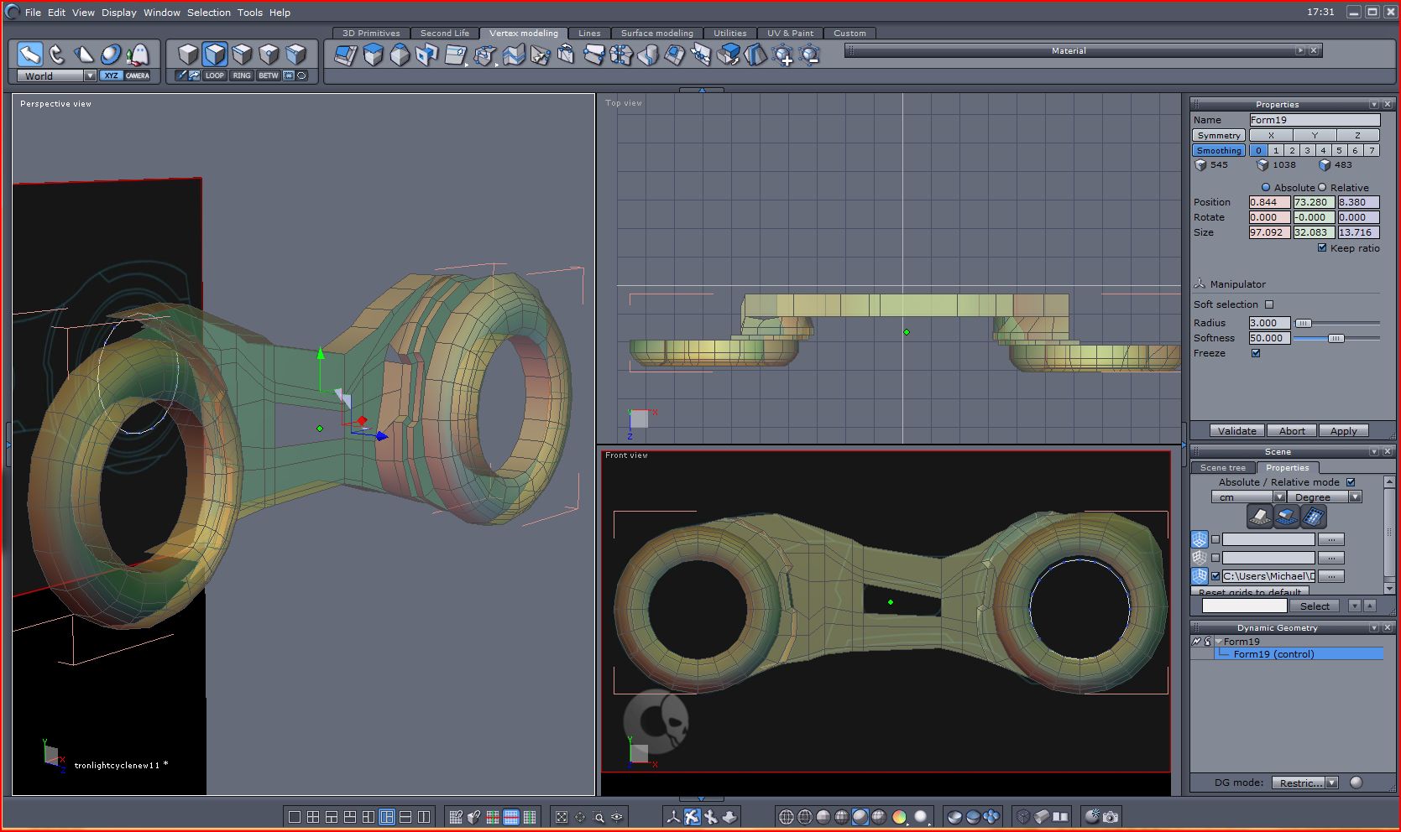Enable the Soft selection checkbox
This screenshot has width=1401, height=832.
(1269, 304)
